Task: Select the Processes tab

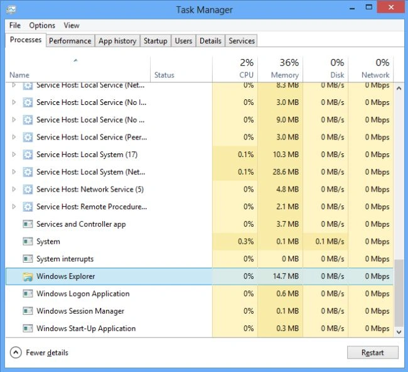Action: (26, 40)
